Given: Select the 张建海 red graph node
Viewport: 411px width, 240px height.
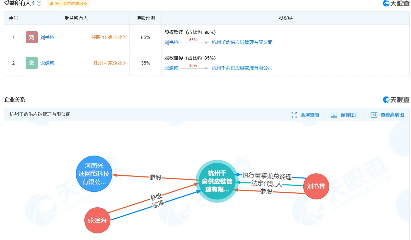Looking at the screenshot, I should pos(97,220).
